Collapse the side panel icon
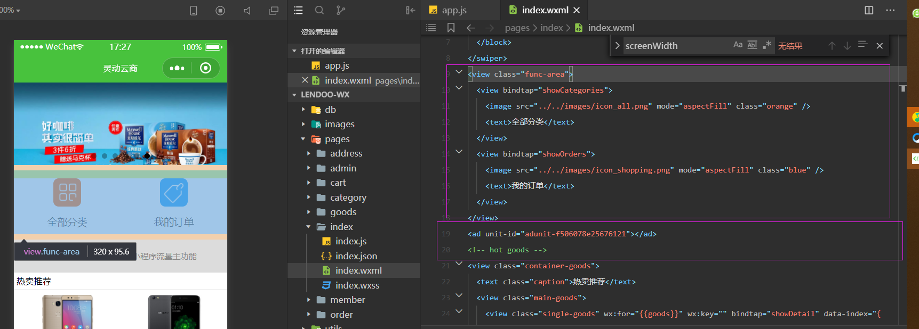Image resolution: width=919 pixels, height=329 pixels. click(410, 10)
